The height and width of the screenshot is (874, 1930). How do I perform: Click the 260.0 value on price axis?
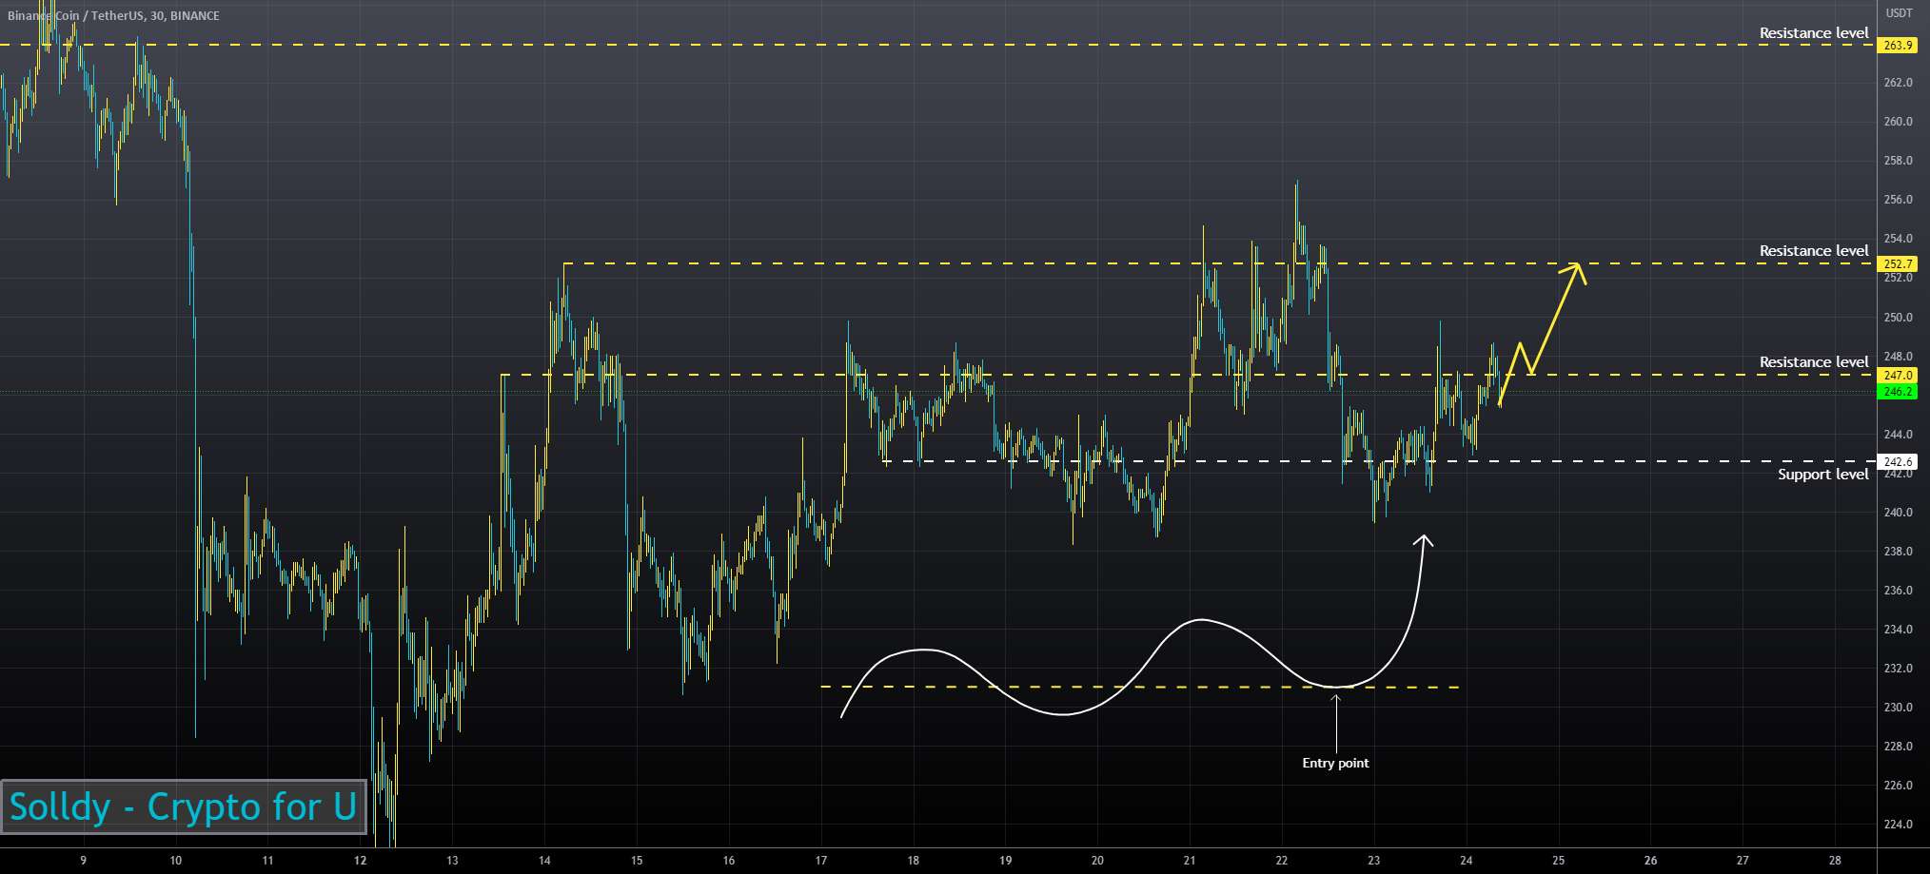[x=1898, y=122]
